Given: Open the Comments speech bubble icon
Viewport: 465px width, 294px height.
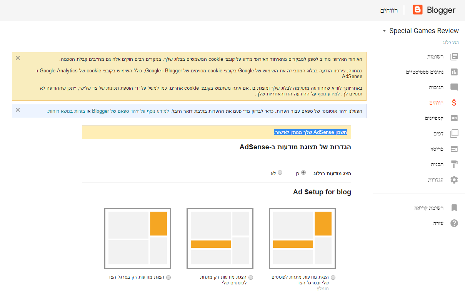Looking at the screenshot, I should (454, 87).
